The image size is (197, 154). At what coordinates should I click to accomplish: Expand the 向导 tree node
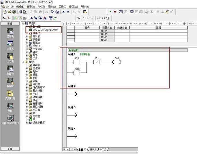27,55
